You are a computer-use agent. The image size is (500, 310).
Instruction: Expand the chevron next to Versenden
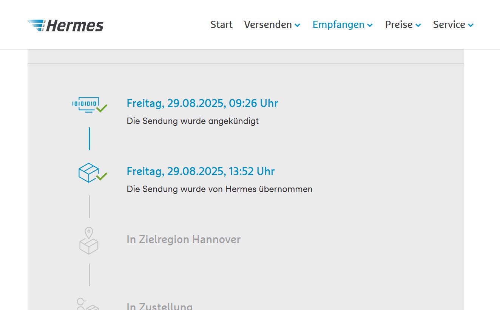(x=298, y=25)
